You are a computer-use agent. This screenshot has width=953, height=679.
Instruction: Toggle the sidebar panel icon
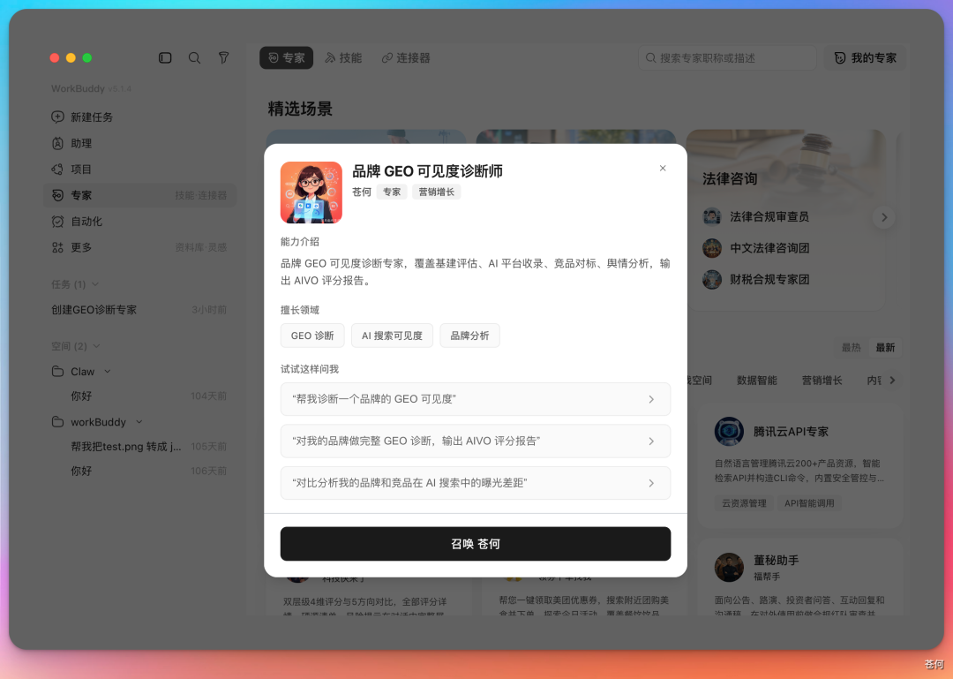tap(165, 57)
